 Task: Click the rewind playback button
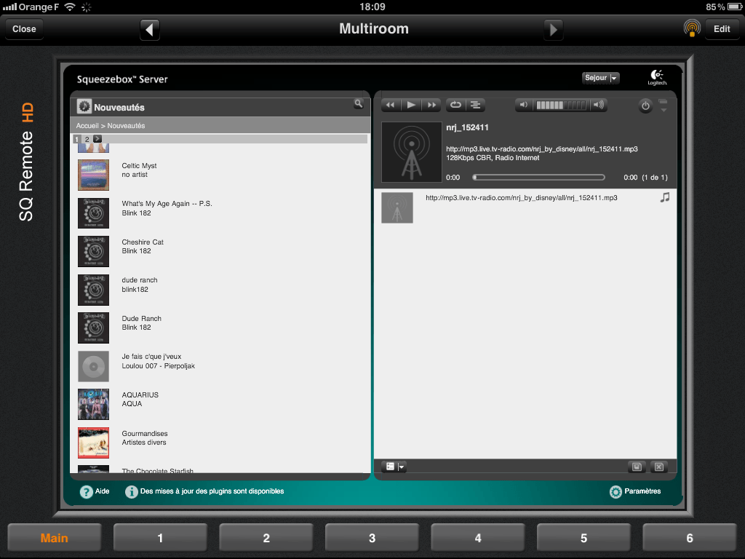(x=391, y=105)
